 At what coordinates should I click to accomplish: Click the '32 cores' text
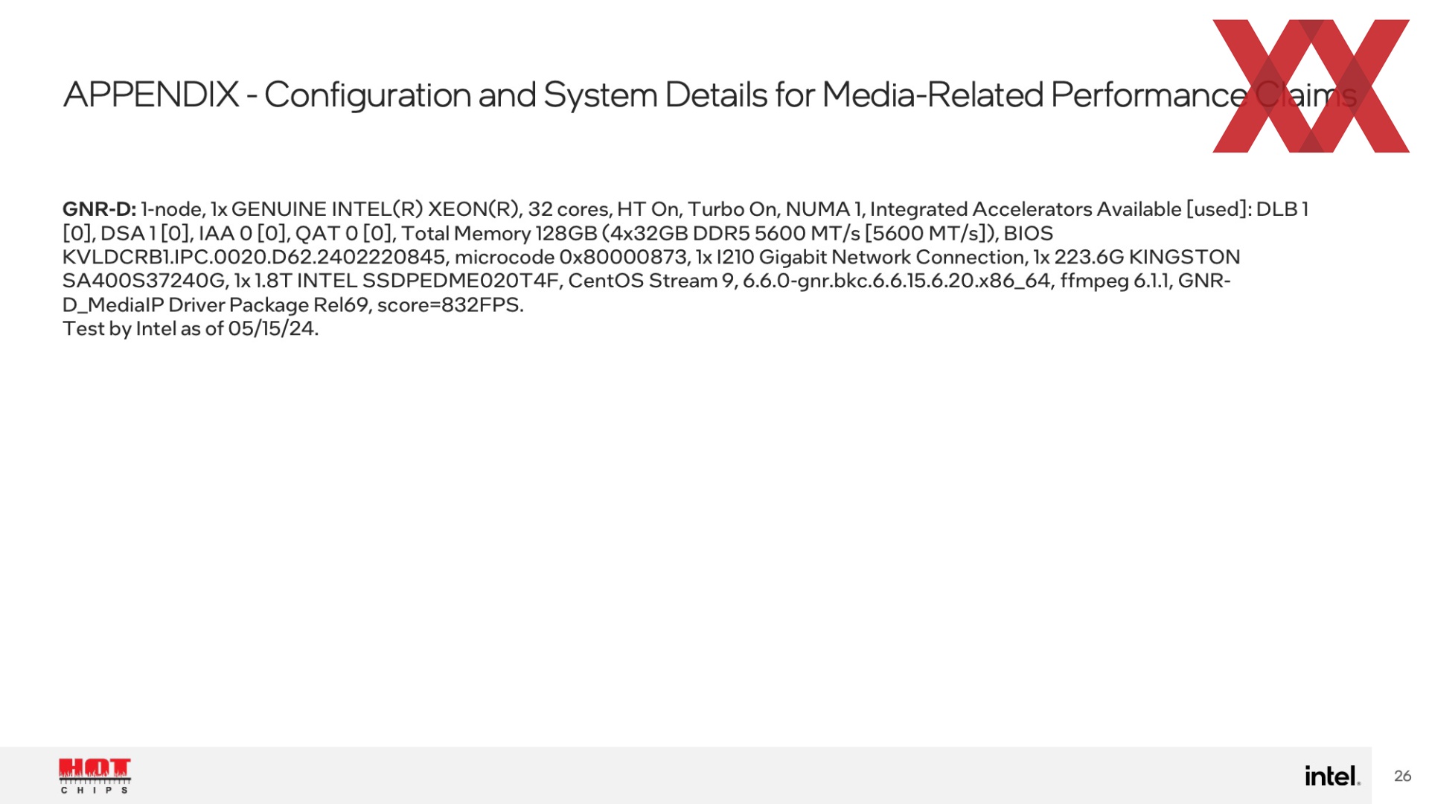[568, 209]
